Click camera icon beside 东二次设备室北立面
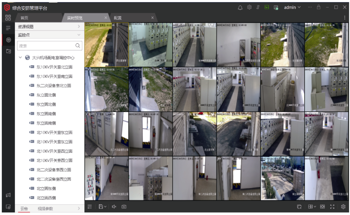Viewport: 350px width, 215px height. 32,85
